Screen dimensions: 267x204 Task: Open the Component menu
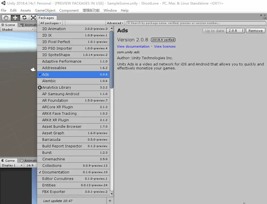point(69,10)
